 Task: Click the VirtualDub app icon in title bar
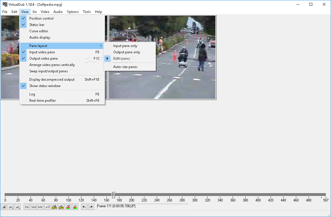pos(5,4)
